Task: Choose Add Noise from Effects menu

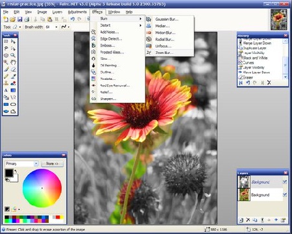Action: click(117, 32)
